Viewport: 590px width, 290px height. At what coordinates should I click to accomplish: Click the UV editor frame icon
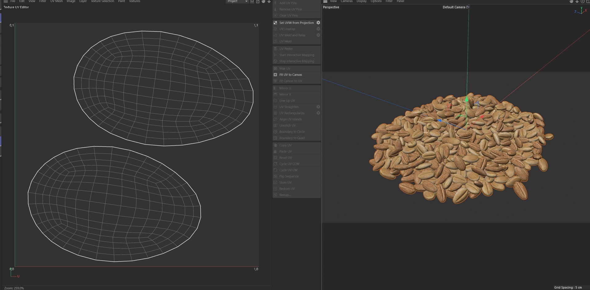[258, 2]
